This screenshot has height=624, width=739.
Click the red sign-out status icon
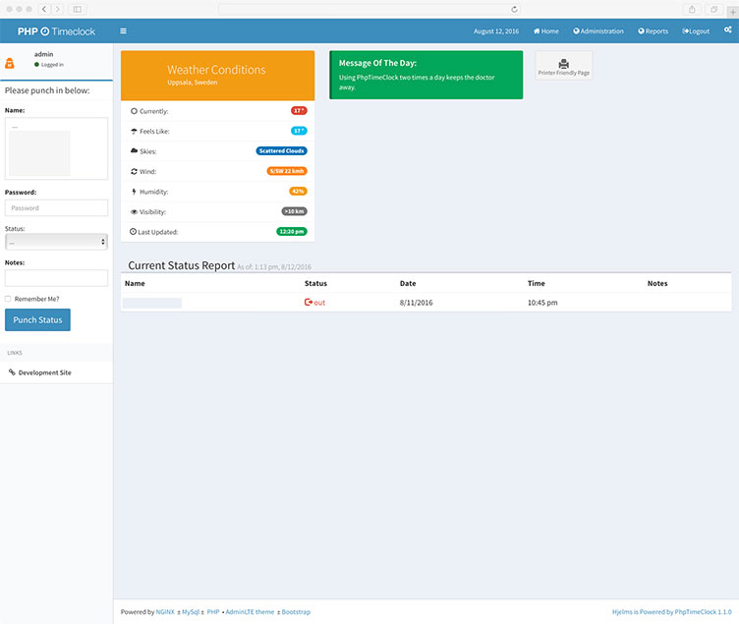pos(309,303)
